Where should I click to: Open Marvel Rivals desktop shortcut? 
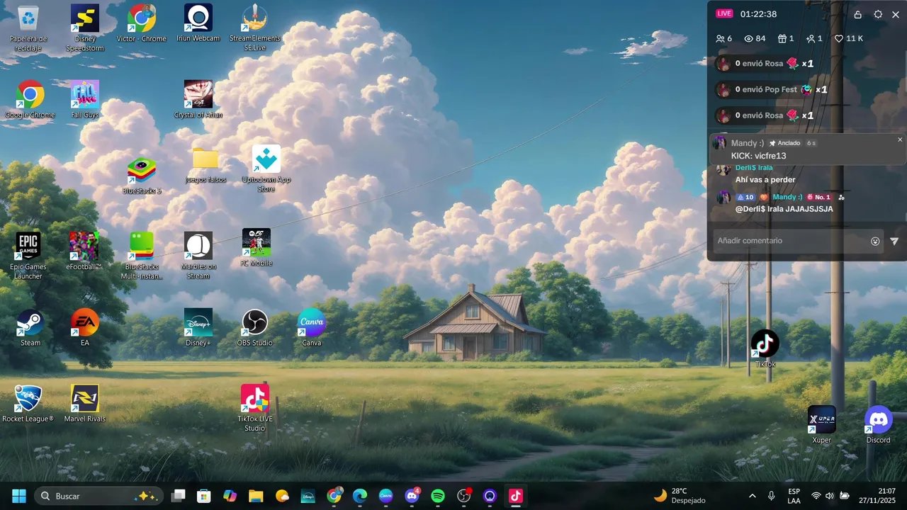coord(85,404)
